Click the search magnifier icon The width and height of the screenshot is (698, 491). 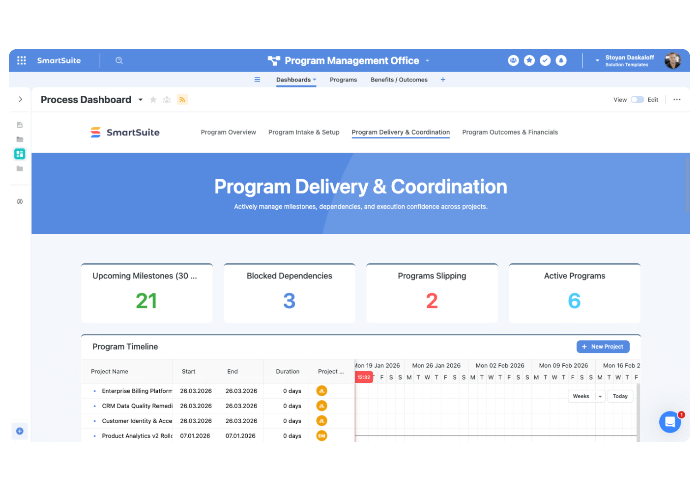click(119, 60)
